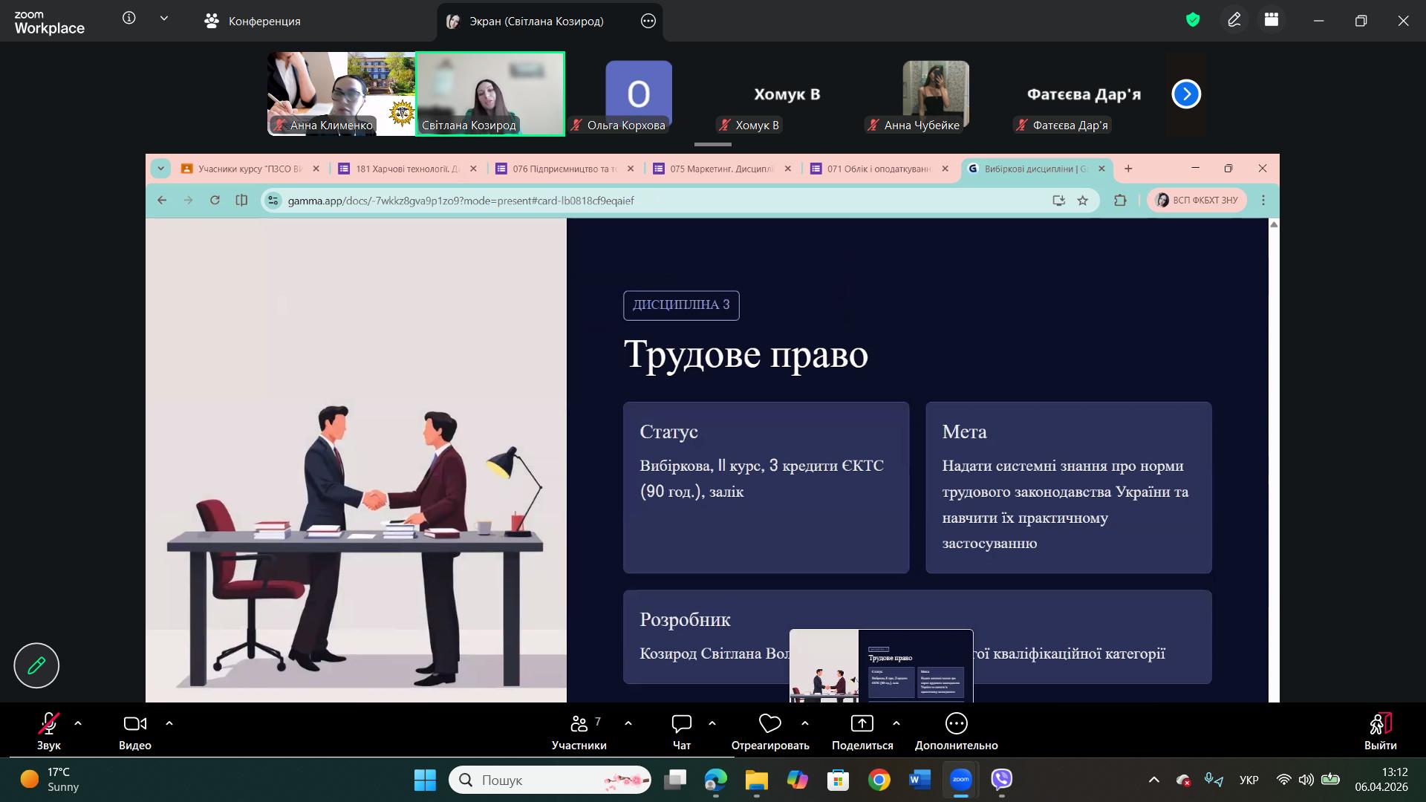The width and height of the screenshot is (1426, 802).
Task: Click the Zoom encryption shield icon
Action: tap(1193, 20)
